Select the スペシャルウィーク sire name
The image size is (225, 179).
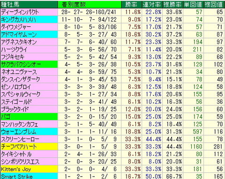click(21, 94)
